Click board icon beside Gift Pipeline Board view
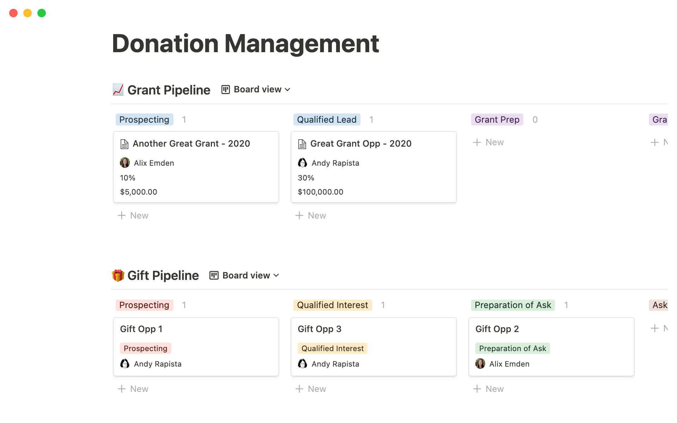The image size is (677, 423). [x=214, y=275]
